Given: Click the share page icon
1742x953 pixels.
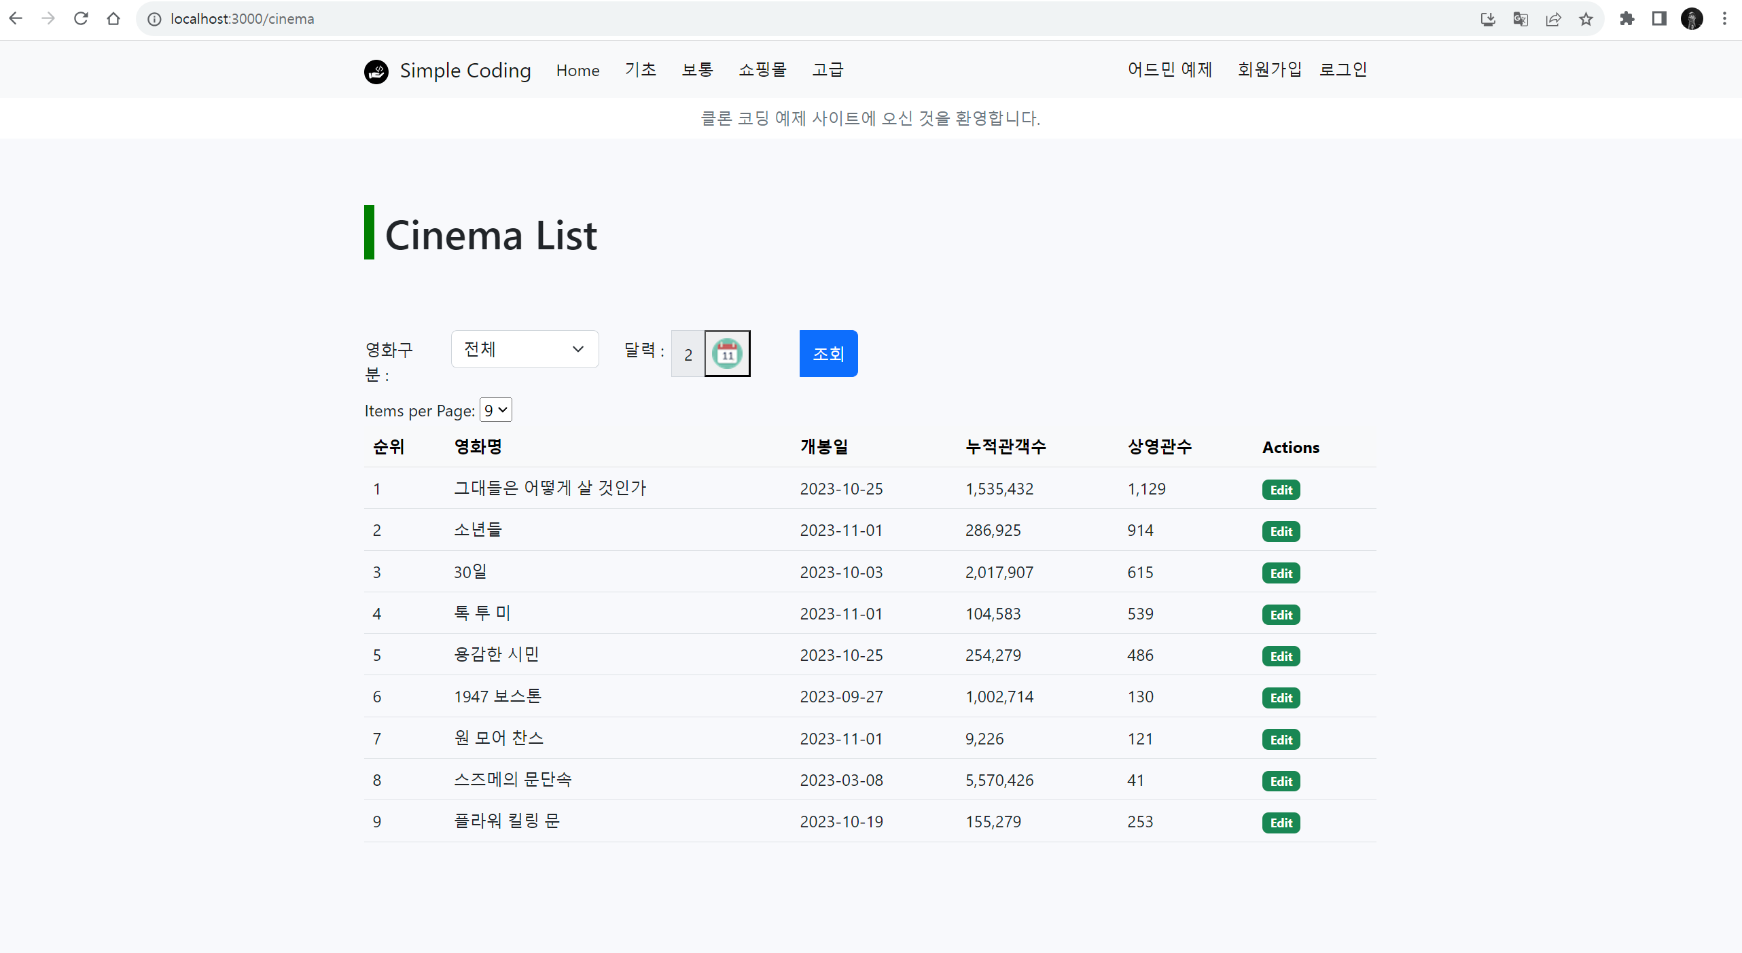Looking at the screenshot, I should pyautogui.click(x=1553, y=18).
